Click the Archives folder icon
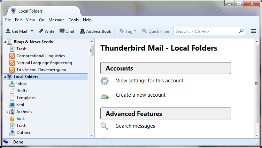The width and height of the screenshot is (262, 148). pyautogui.click(x=12, y=112)
